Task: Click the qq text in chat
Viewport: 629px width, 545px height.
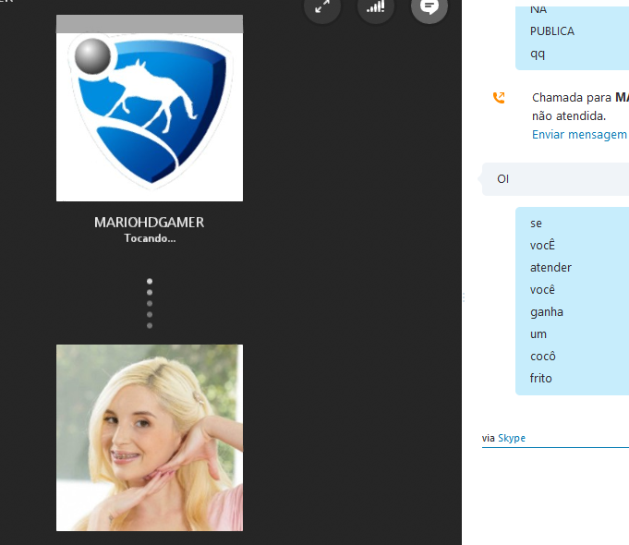Action: pyautogui.click(x=538, y=54)
